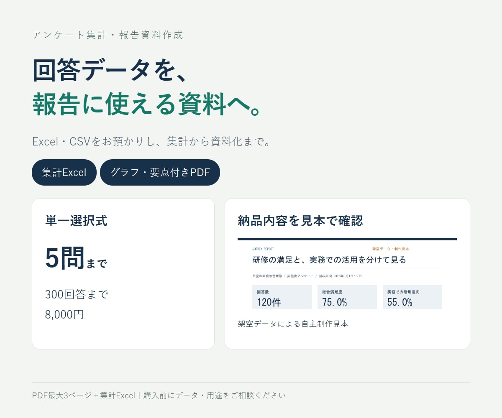
Task: Click the 架空データによる自主制作見本 caption
Action: click(293, 324)
